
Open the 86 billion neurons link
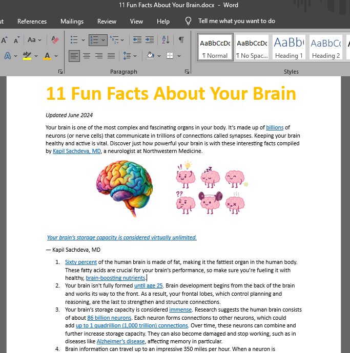(108, 317)
